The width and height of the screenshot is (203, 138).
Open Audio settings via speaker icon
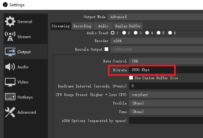point(10,67)
